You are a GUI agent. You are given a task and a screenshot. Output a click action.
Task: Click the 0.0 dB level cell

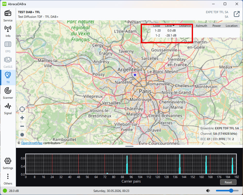tap(172, 30)
